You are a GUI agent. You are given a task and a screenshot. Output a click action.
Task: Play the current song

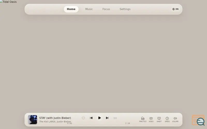(x=99, y=118)
